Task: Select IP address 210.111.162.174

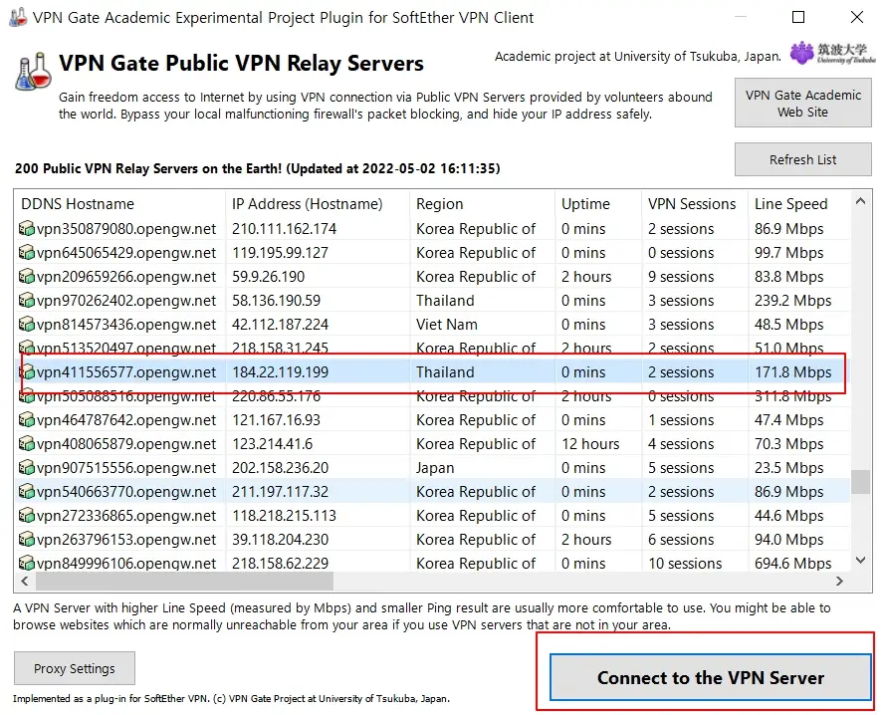Action: (x=284, y=229)
